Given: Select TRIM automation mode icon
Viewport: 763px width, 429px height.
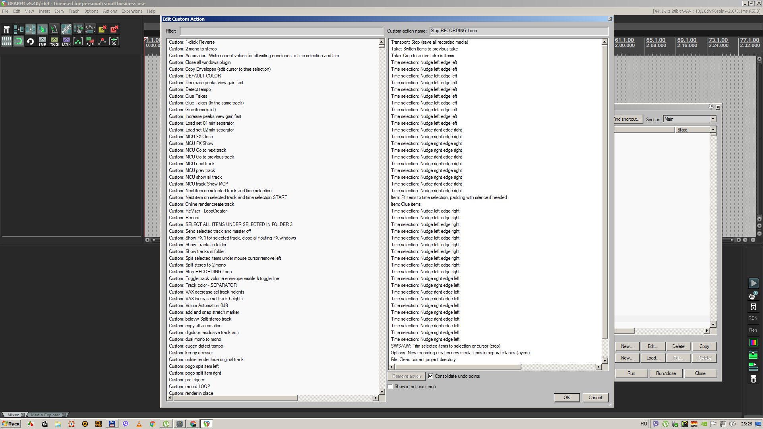Looking at the screenshot, I should pos(43,41).
